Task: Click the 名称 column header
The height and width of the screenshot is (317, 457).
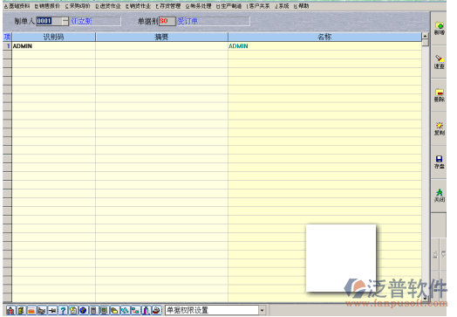Action: point(324,37)
